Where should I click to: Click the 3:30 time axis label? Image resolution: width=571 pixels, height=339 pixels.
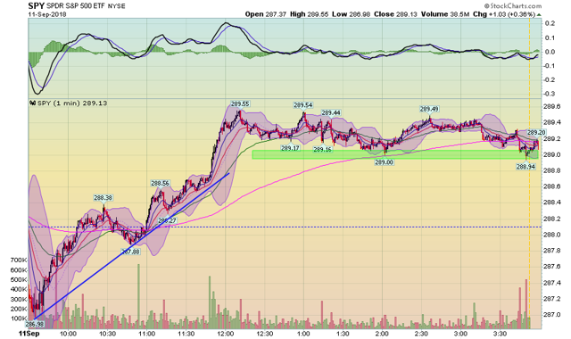tap(501, 334)
